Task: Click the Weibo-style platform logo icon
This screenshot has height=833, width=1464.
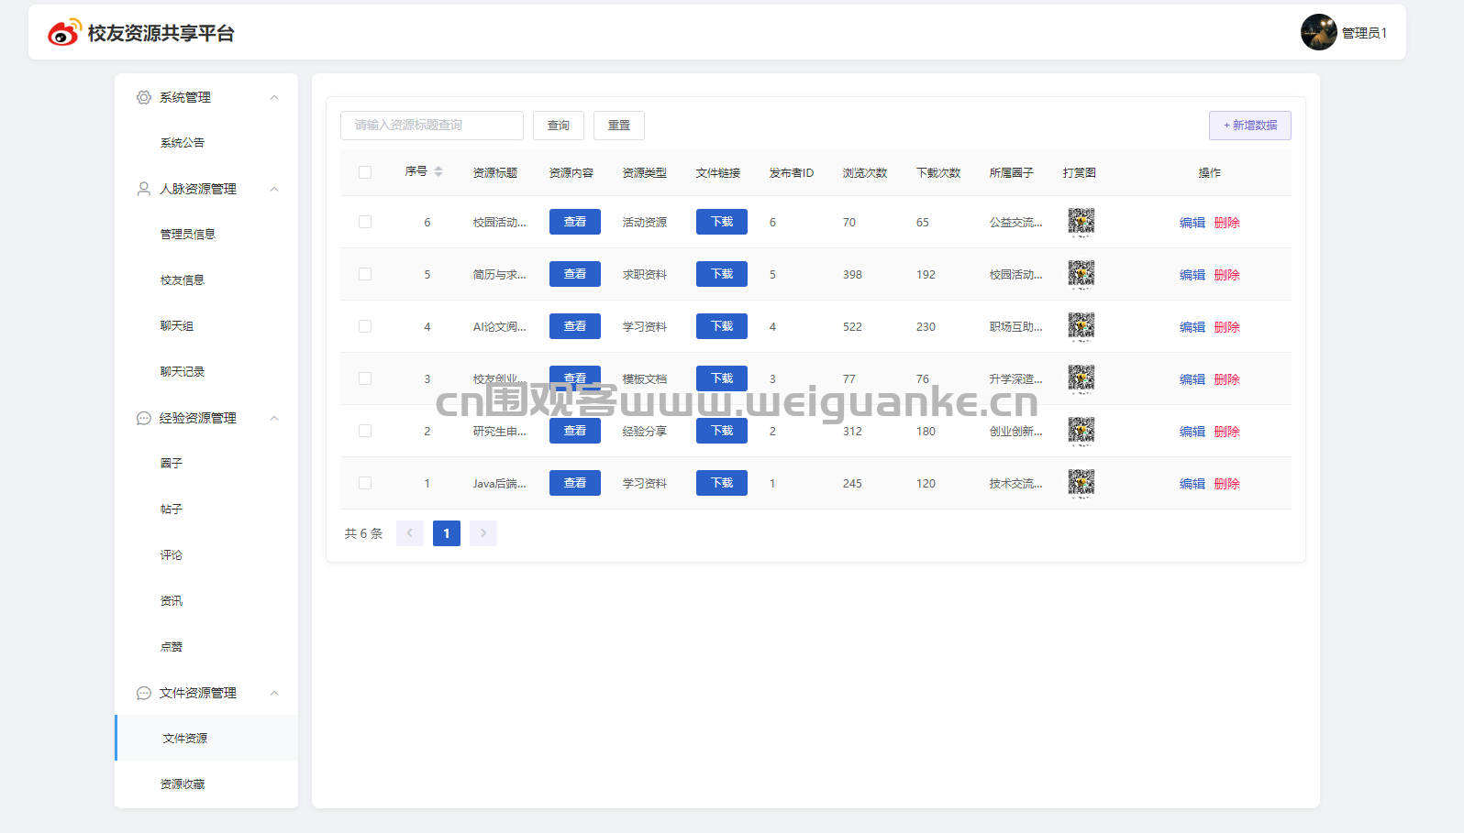Action: [64, 33]
